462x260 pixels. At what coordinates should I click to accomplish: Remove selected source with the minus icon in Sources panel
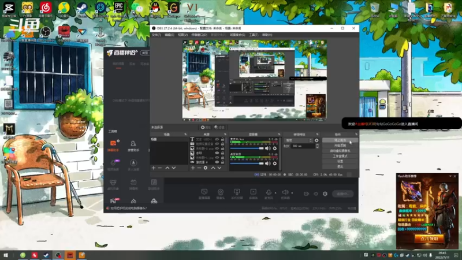point(199,168)
